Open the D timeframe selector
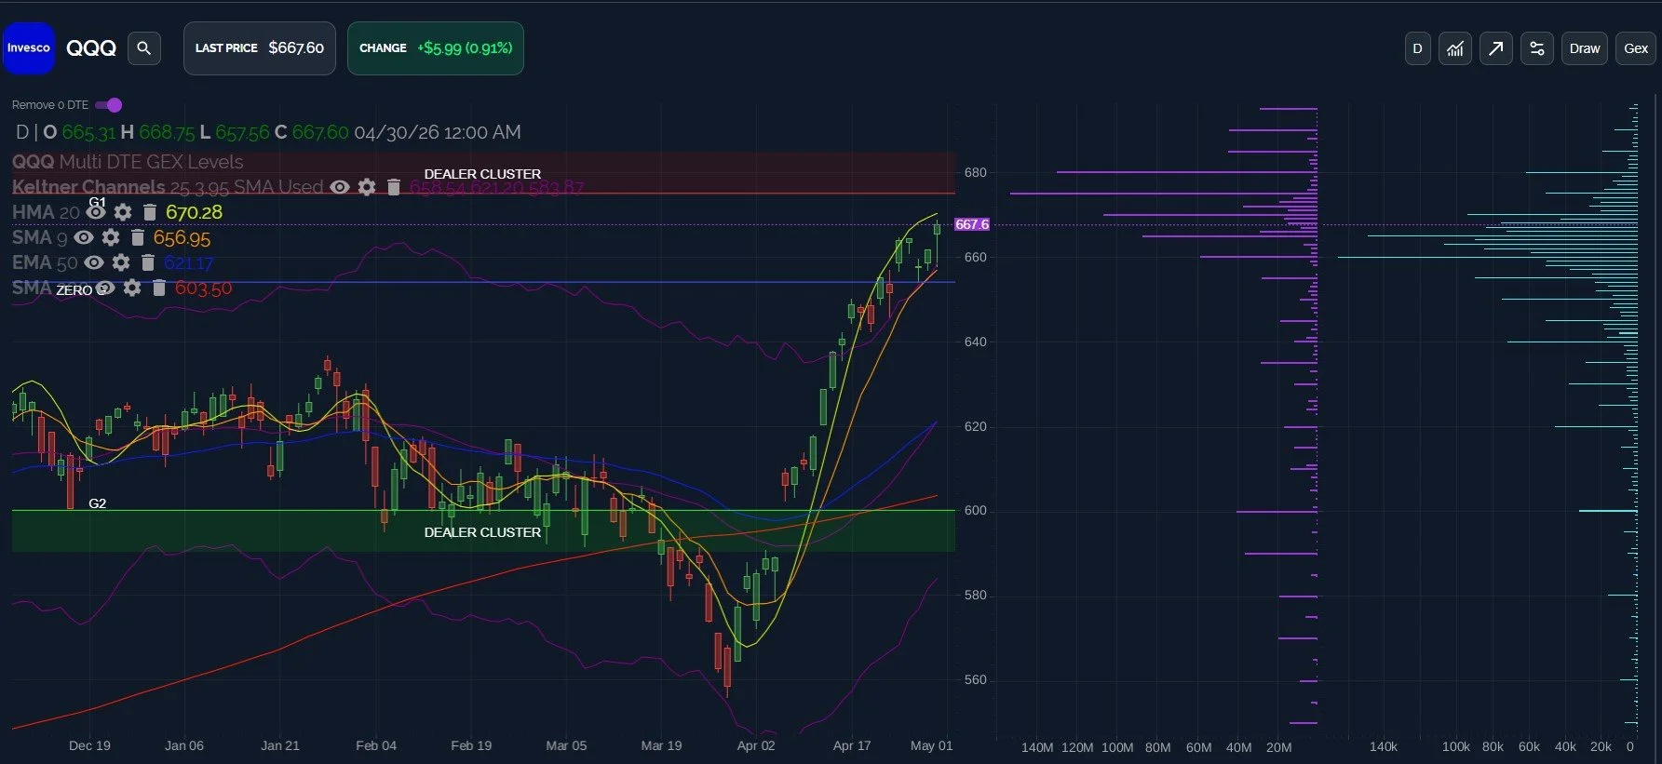Viewport: 1662px width, 764px height. click(x=1417, y=48)
